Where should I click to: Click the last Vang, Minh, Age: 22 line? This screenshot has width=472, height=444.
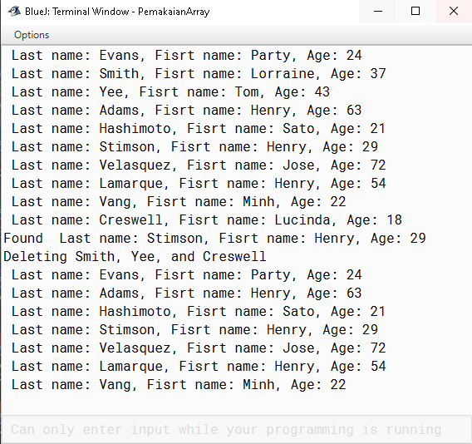click(x=179, y=385)
